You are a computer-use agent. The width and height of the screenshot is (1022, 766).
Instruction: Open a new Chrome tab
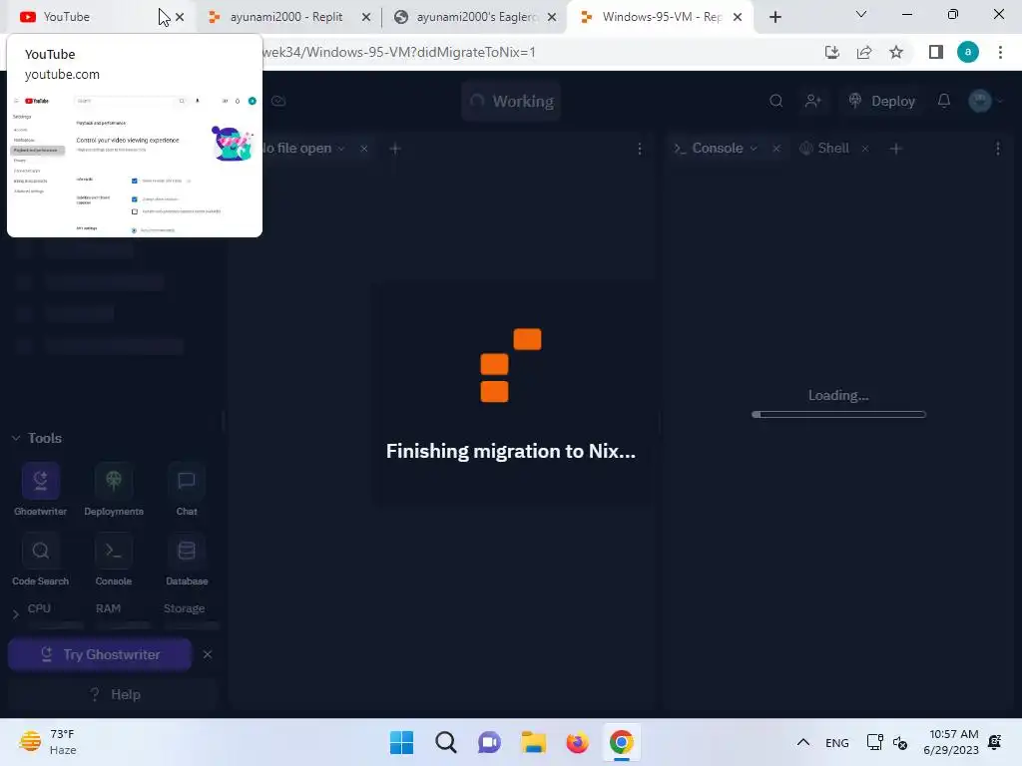pos(774,17)
